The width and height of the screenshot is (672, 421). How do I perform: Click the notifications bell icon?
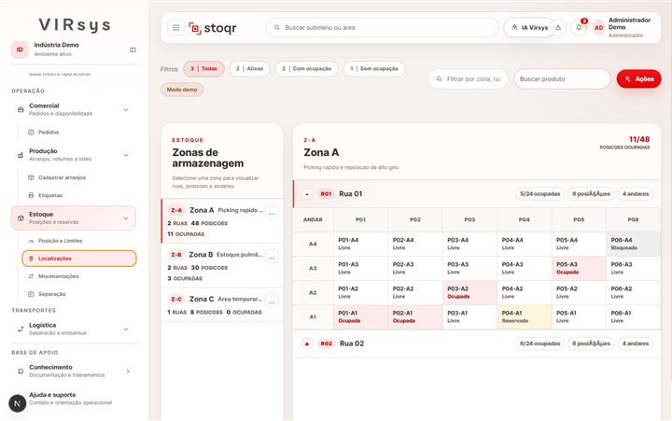(579, 27)
